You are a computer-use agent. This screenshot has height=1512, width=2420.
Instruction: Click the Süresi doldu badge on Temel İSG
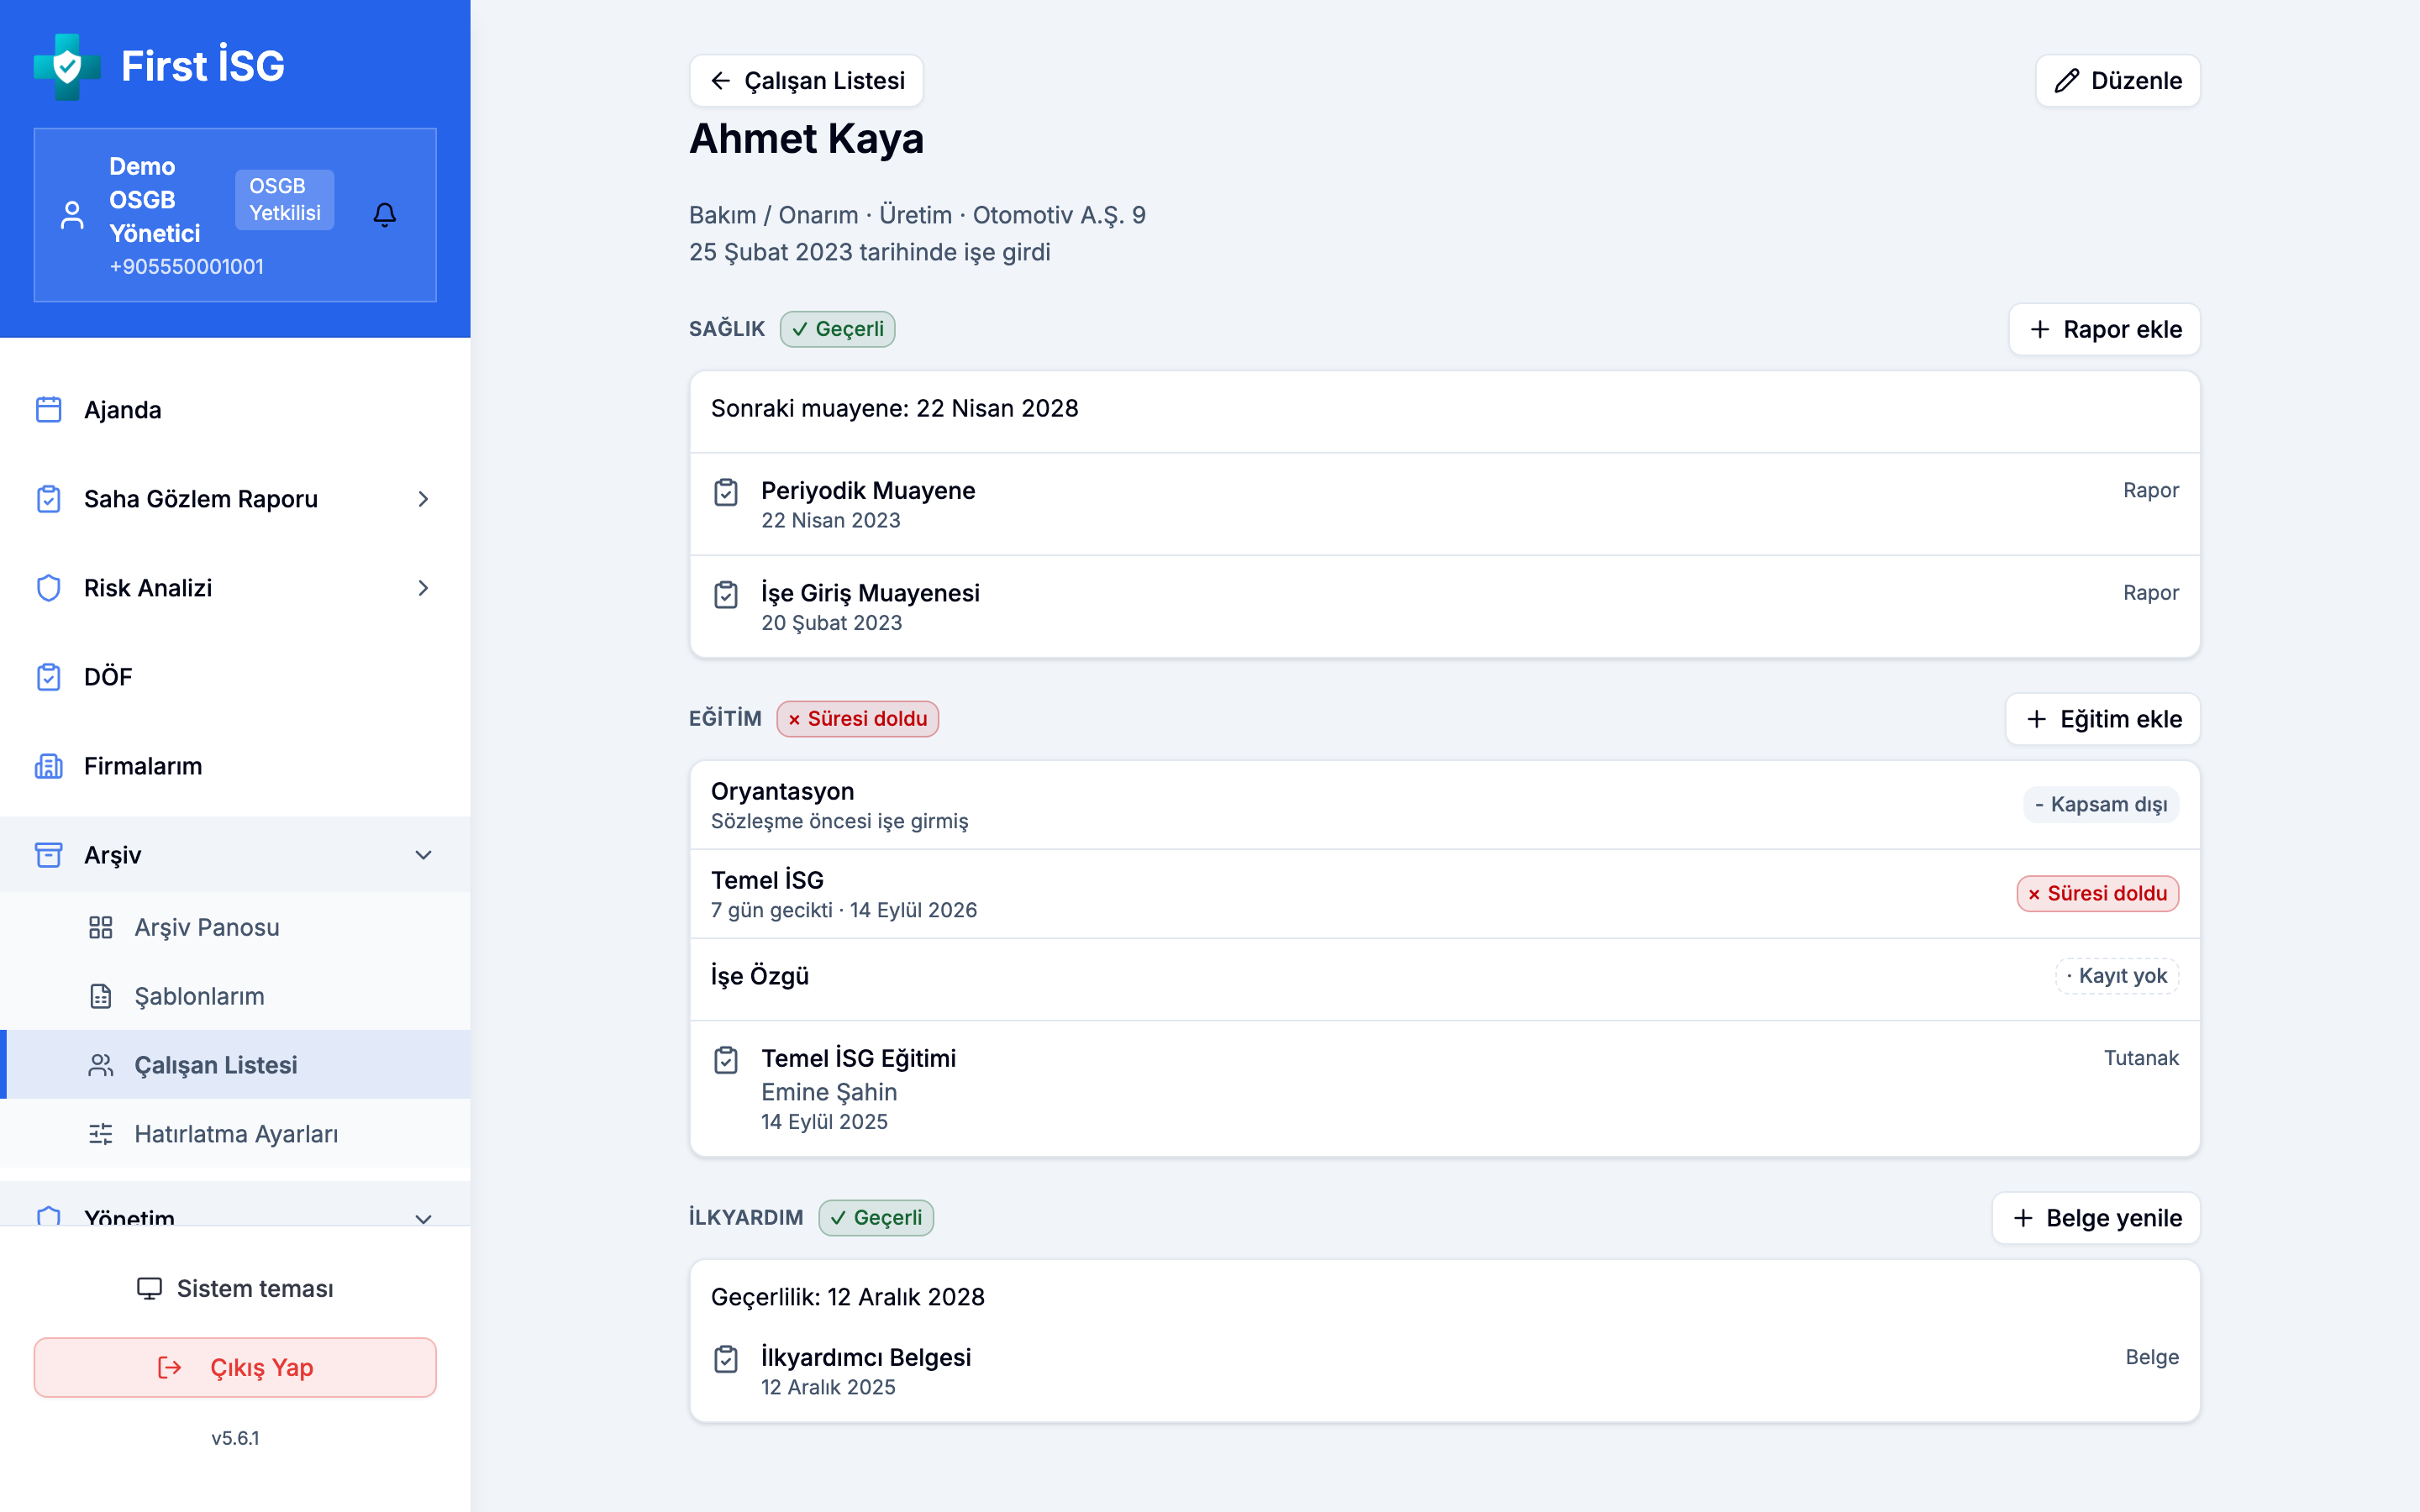pyautogui.click(x=2098, y=894)
